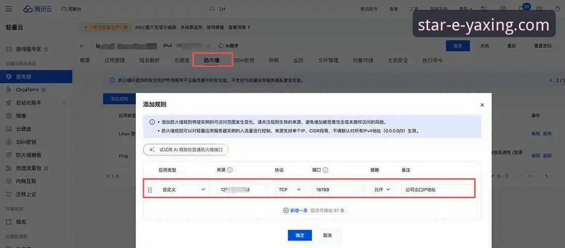Screen dimensions: 565x248
Task: Switch to the 快照 tab
Action: pyautogui.click(x=274, y=60)
